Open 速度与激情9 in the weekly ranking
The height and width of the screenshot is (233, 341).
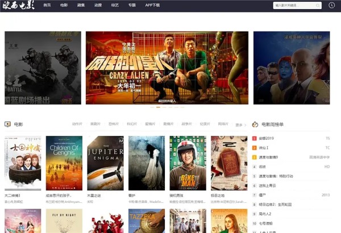click(268, 157)
